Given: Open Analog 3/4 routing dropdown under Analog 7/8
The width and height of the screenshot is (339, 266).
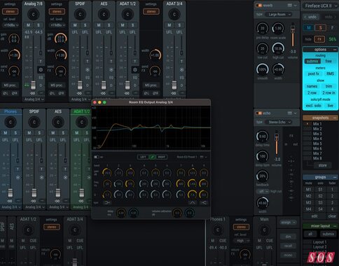Looking at the screenshot, I should click(34, 99).
